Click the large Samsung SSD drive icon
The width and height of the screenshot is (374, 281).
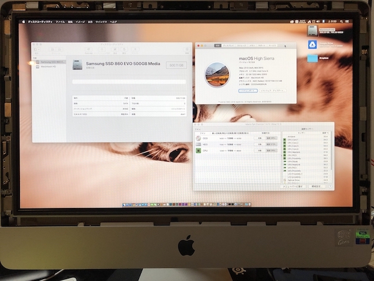[x=77, y=64]
